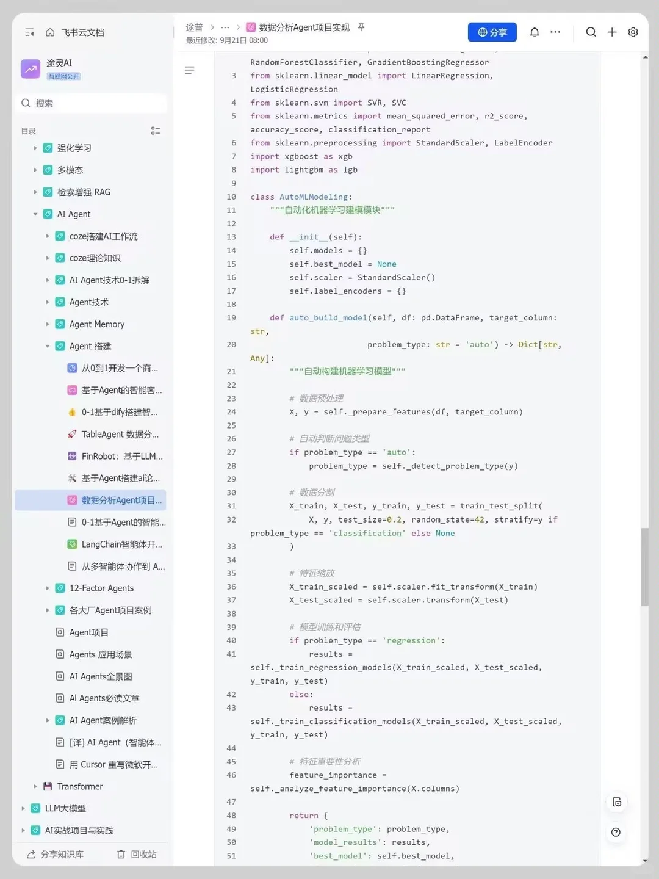Click the 互联网公开 badge

[x=64, y=76]
